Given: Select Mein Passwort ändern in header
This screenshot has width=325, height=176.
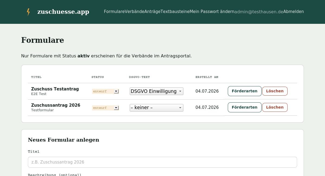Looking at the screenshot, I should (212, 12).
